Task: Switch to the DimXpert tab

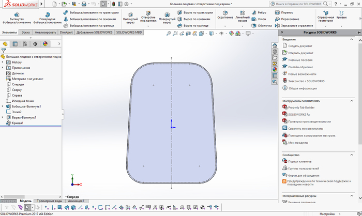Action: 66,33
